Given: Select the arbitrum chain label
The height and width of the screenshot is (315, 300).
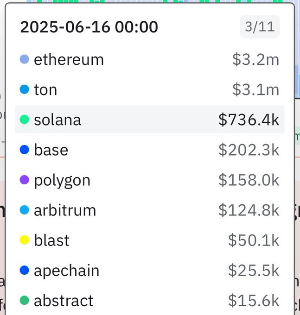Looking at the screenshot, I should [65, 210].
